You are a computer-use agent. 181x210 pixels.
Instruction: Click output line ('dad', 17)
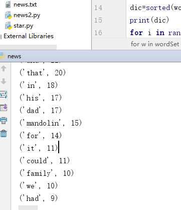click(x=41, y=111)
